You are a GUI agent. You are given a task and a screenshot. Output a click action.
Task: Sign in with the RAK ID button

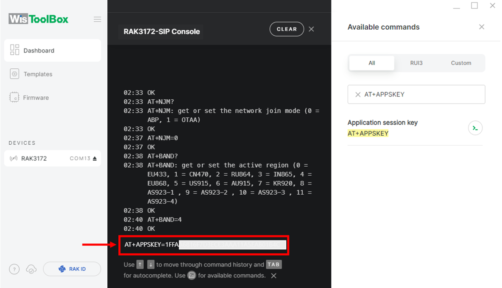(x=72, y=269)
